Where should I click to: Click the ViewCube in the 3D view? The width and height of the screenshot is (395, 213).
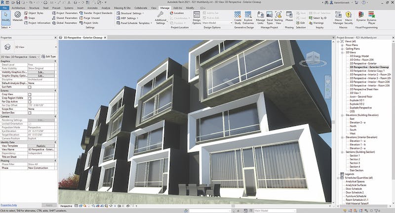click(313, 58)
